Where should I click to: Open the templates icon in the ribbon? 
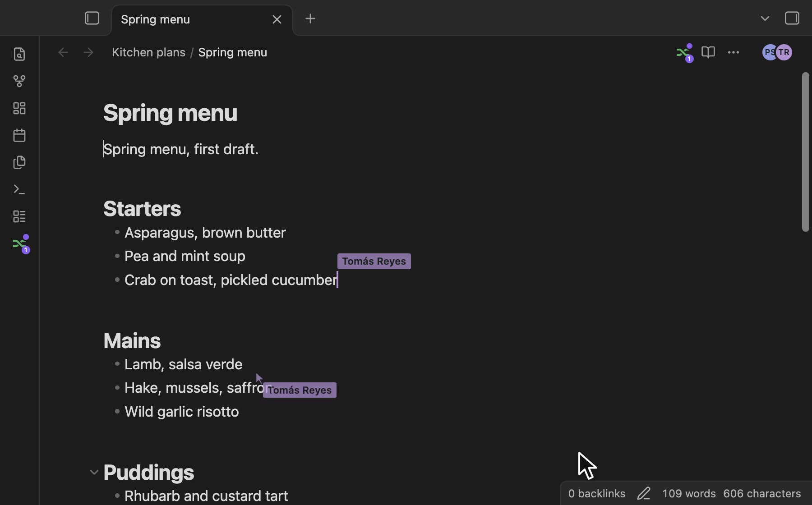(x=19, y=162)
